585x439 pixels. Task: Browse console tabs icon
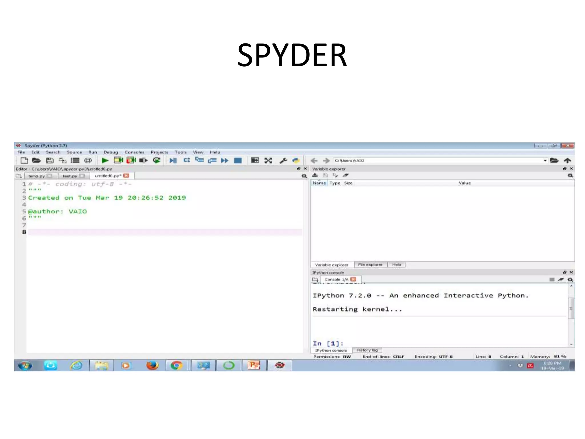click(315, 280)
